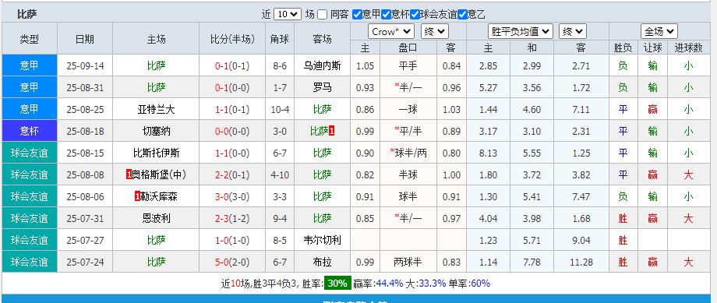The height and width of the screenshot is (303, 717).
Task: Click the score 1-0(1-0) for the 韦尔切利 match
Action: click(x=232, y=240)
